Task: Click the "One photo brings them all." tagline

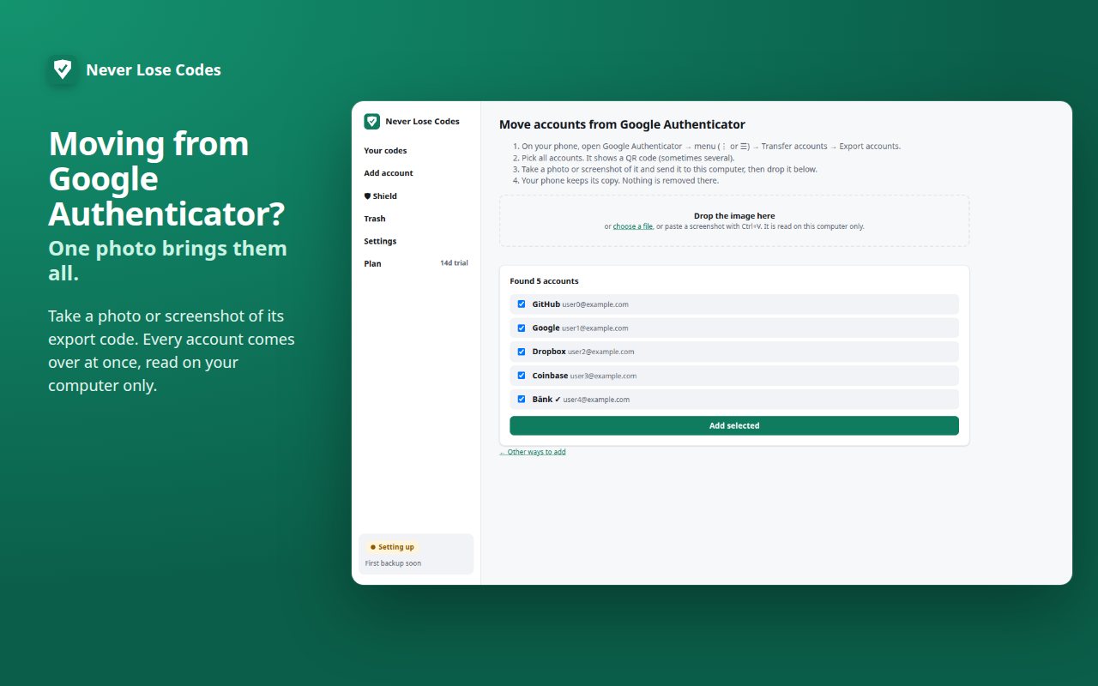Action: point(167,261)
